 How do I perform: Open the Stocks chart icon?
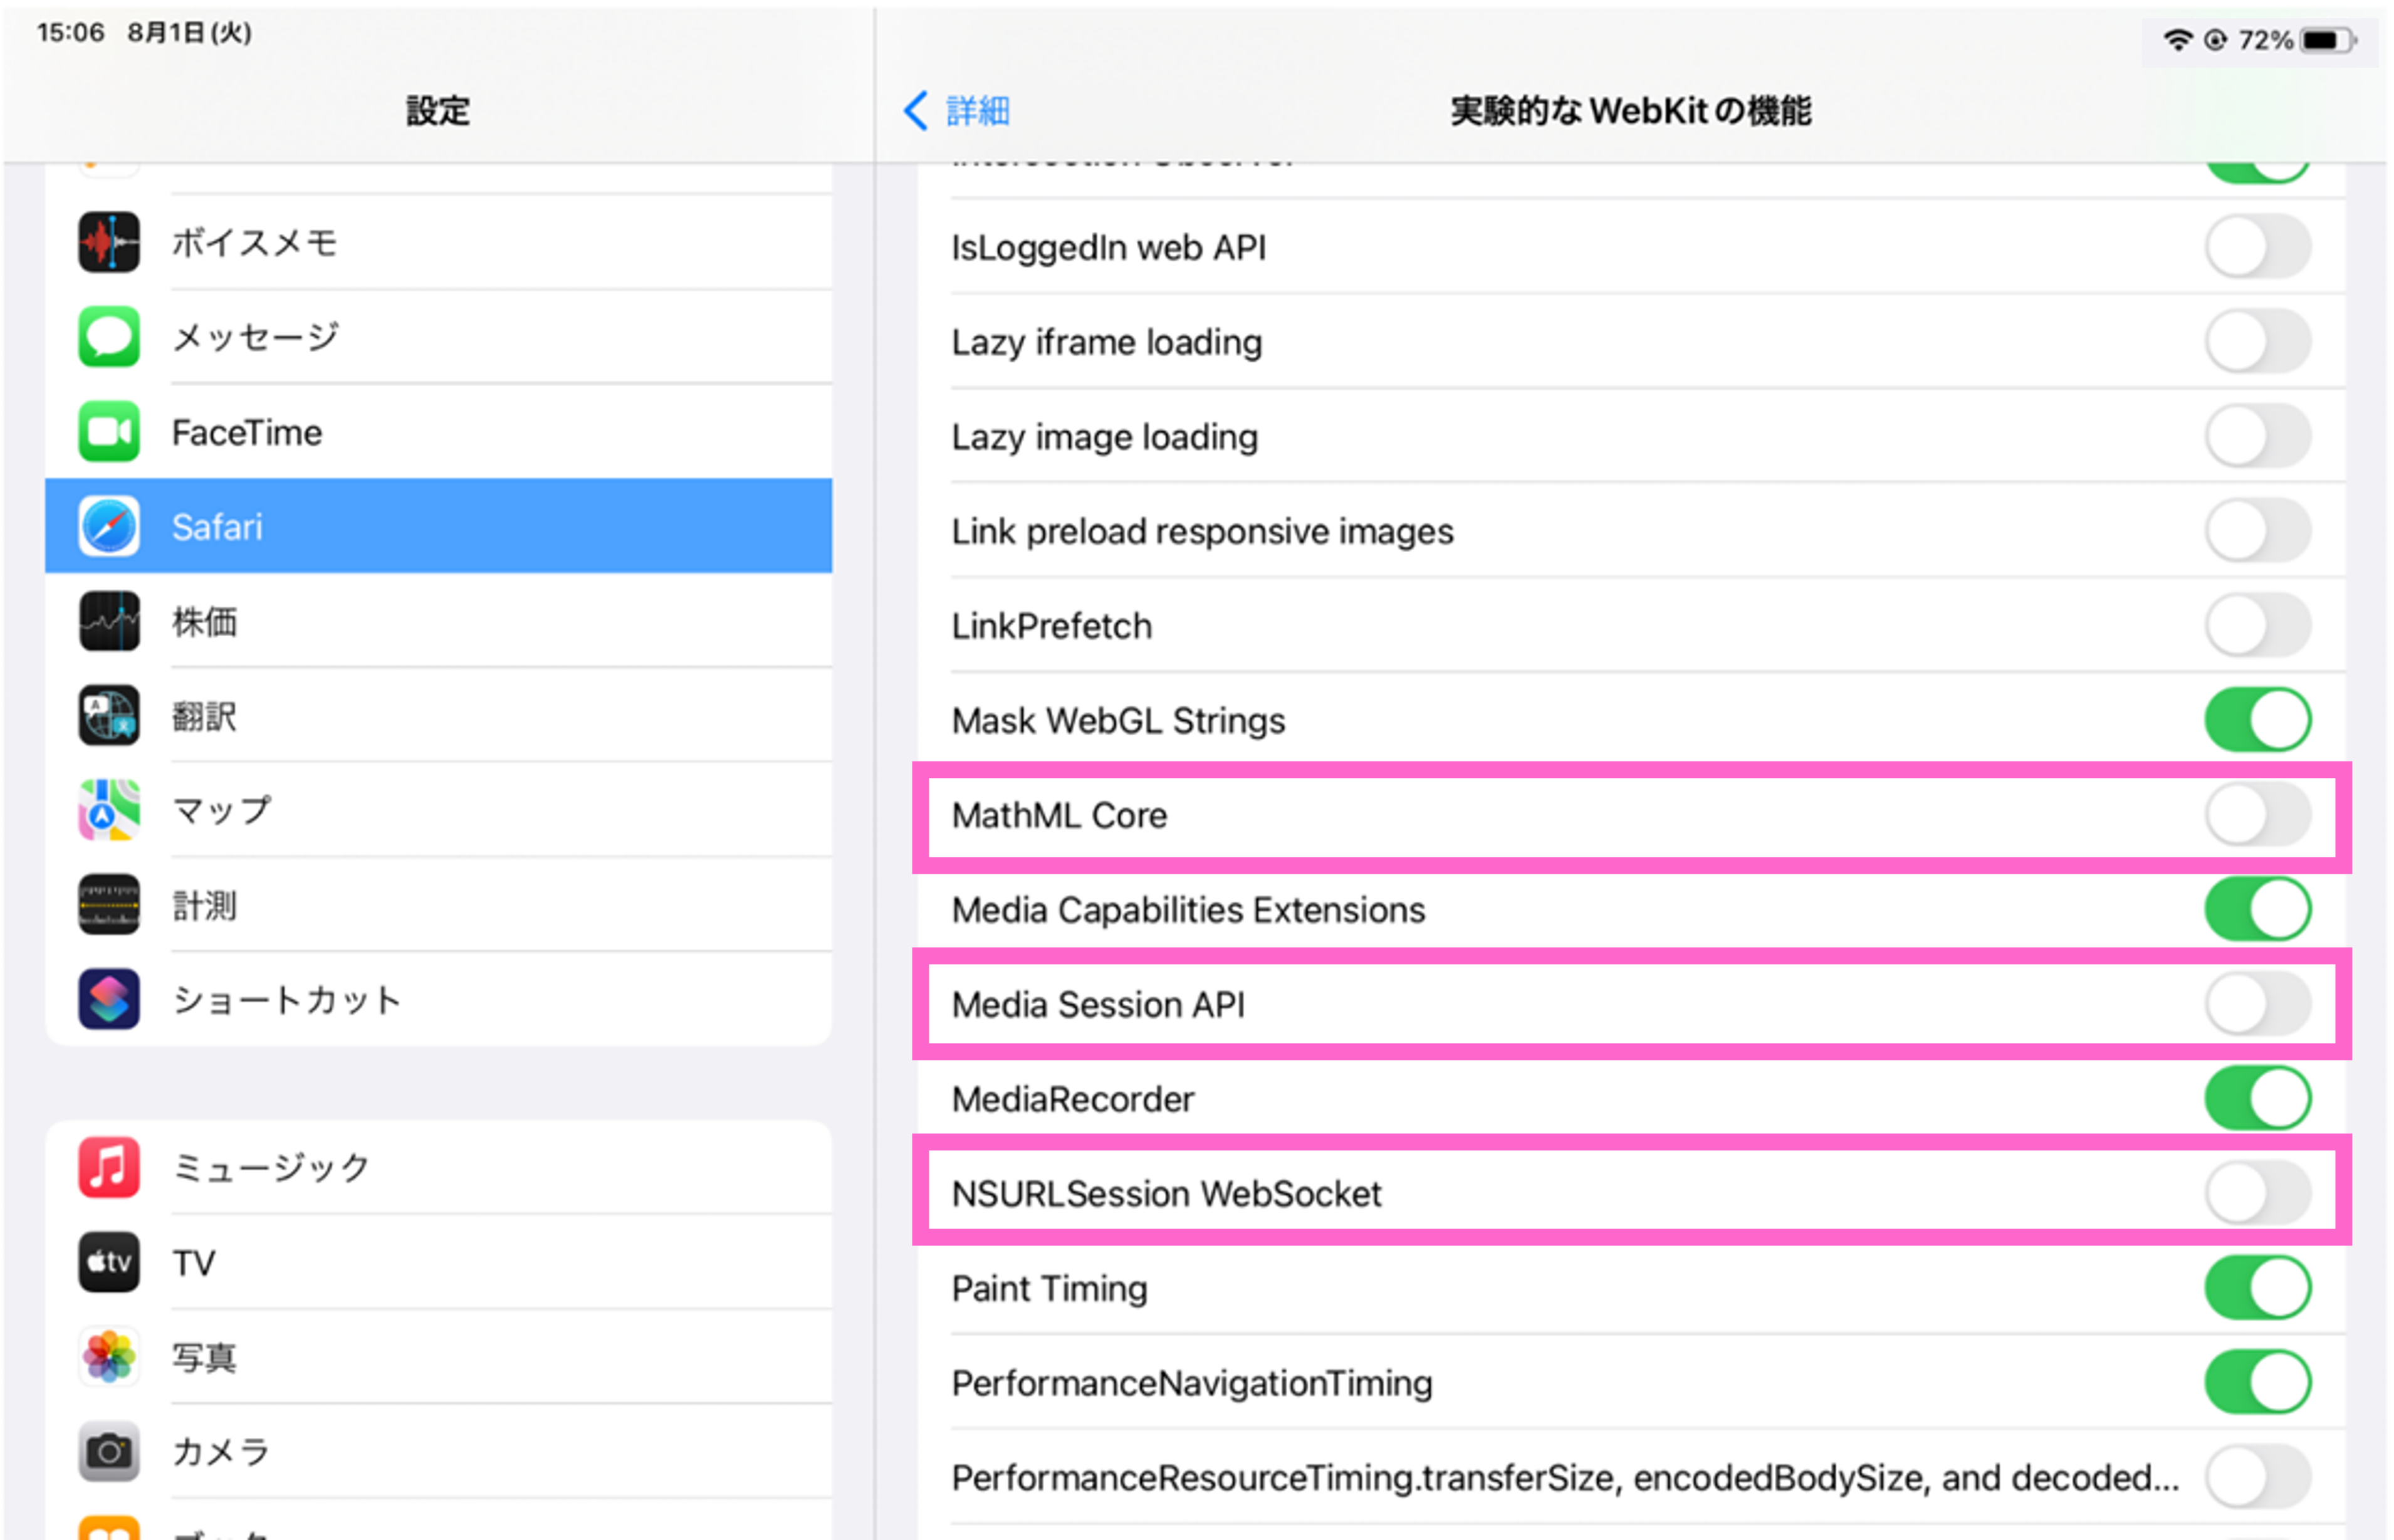coord(109,621)
